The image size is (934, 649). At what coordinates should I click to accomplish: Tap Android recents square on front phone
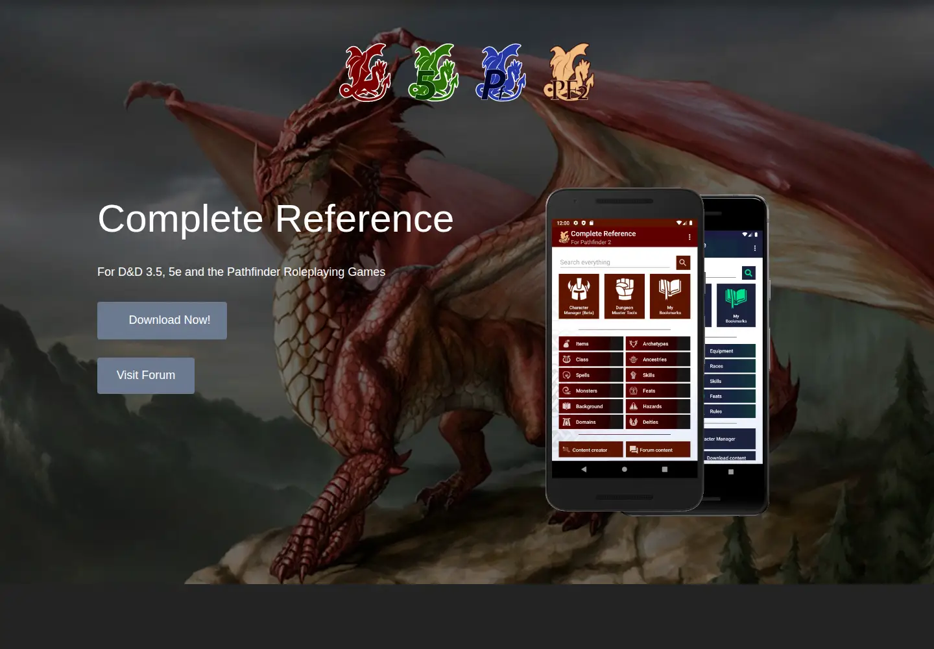click(665, 469)
